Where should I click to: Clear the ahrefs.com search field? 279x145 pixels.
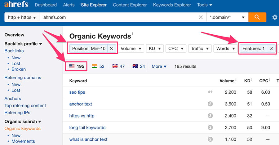coord(201,17)
